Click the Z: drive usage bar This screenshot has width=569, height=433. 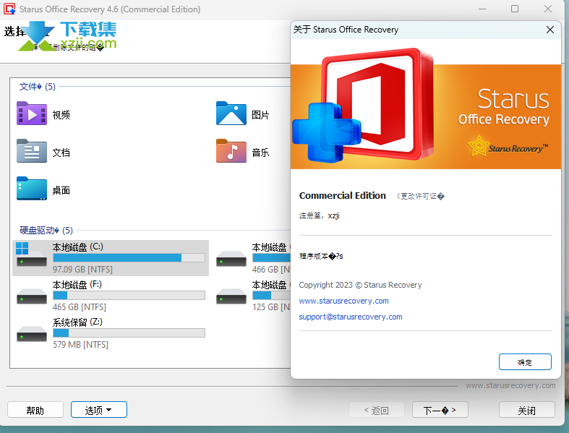(129, 333)
